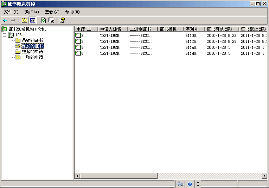
Task: Click the Export list toolbar icon
Action: pyautogui.click(x=51, y=20)
